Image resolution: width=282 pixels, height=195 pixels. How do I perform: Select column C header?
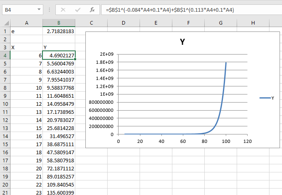(x=91, y=23)
